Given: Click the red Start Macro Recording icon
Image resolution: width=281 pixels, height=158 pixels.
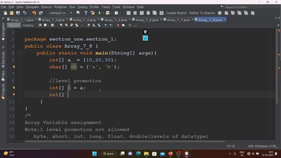Looking at the screenshot, I should (x=118, y=25).
